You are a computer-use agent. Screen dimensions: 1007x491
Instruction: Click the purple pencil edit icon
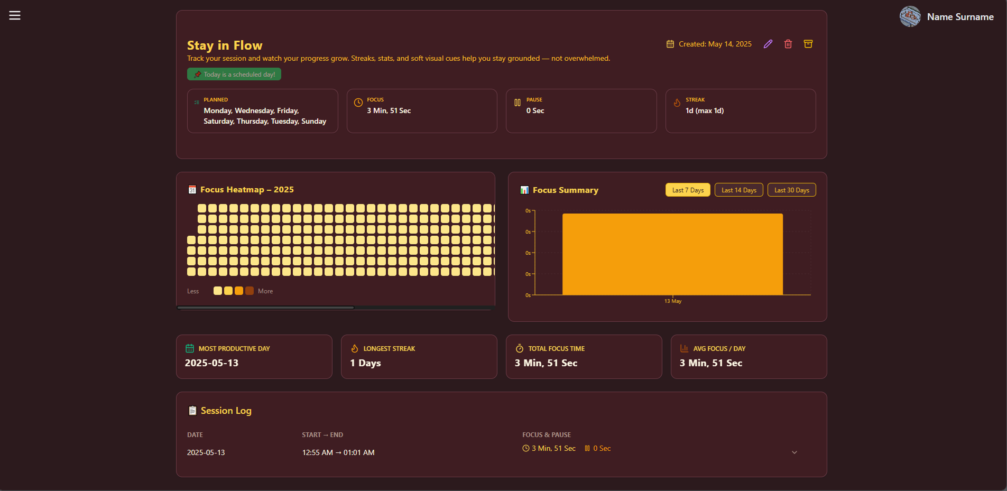point(768,44)
